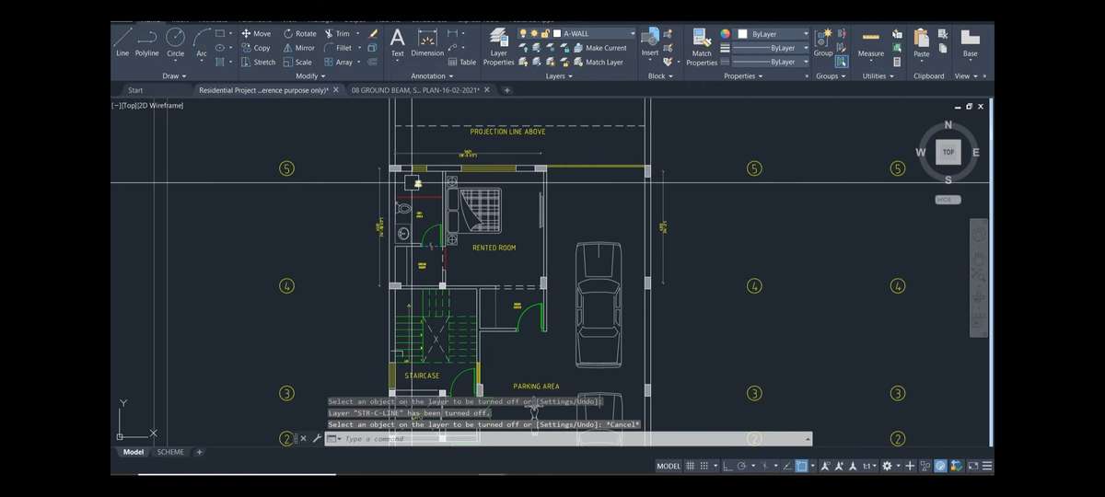The height and width of the screenshot is (497, 1105).
Task: Toggle polar tracking in status bar
Action: [742, 466]
